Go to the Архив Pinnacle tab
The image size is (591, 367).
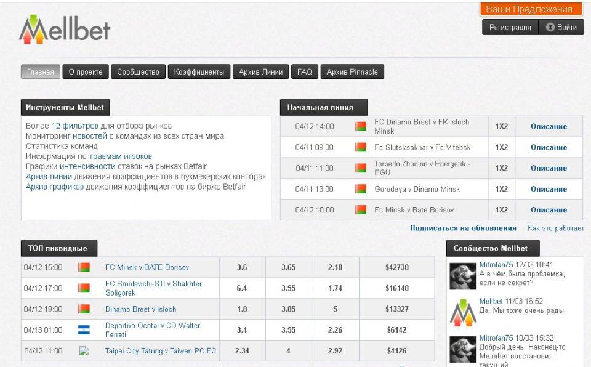click(352, 72)
